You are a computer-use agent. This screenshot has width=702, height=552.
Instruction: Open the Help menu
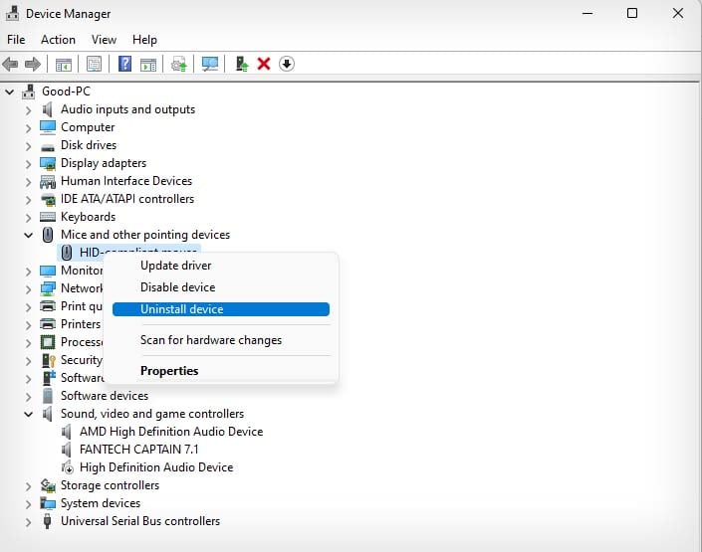tap(144, 40)
